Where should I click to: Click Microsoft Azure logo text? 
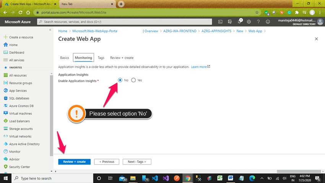18,22
